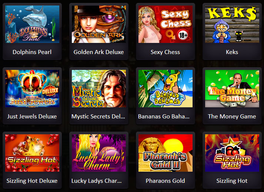Open the Dolphins Pearl game thumbnail
Viewport: 264px width, 192px height.
click(32, 24)
